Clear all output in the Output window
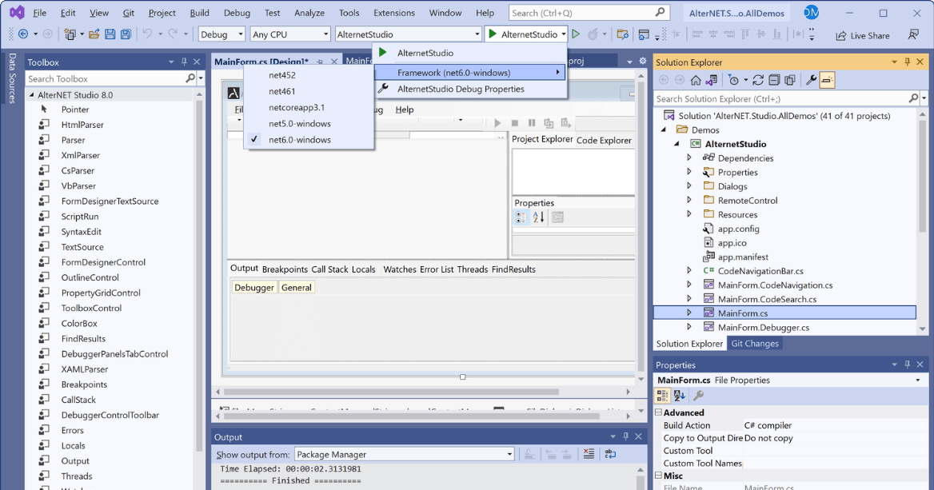934x490 pixels. click(x=589, y=453)
